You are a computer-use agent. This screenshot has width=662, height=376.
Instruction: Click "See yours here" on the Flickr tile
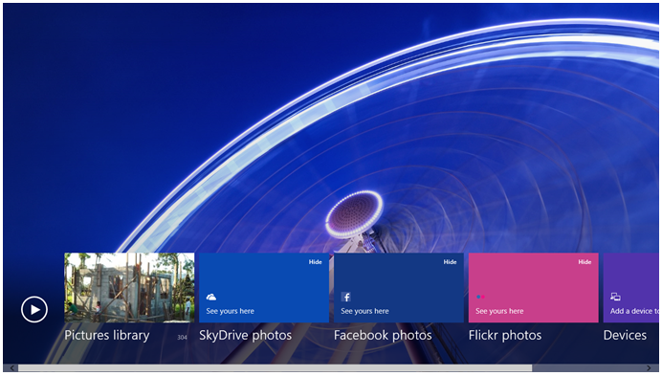[x=499, y=311]
